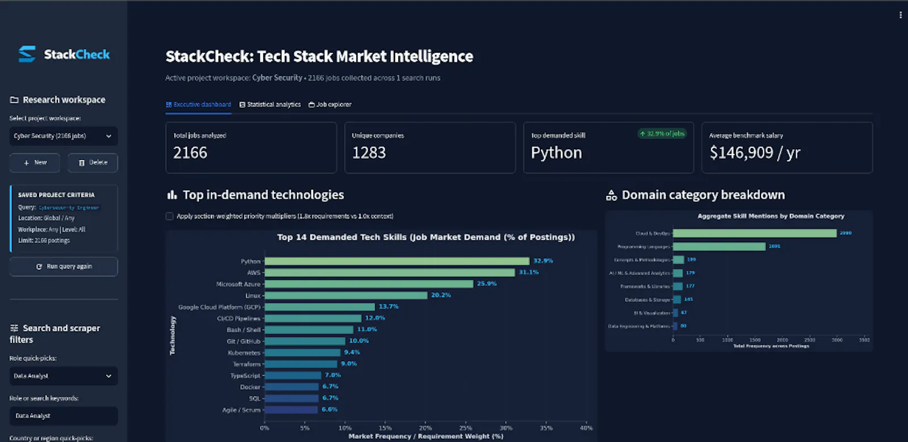This screenshot has width=908, height=442.
Task: Click the 32.9% of jobs badge
Action: click(662, 134)
